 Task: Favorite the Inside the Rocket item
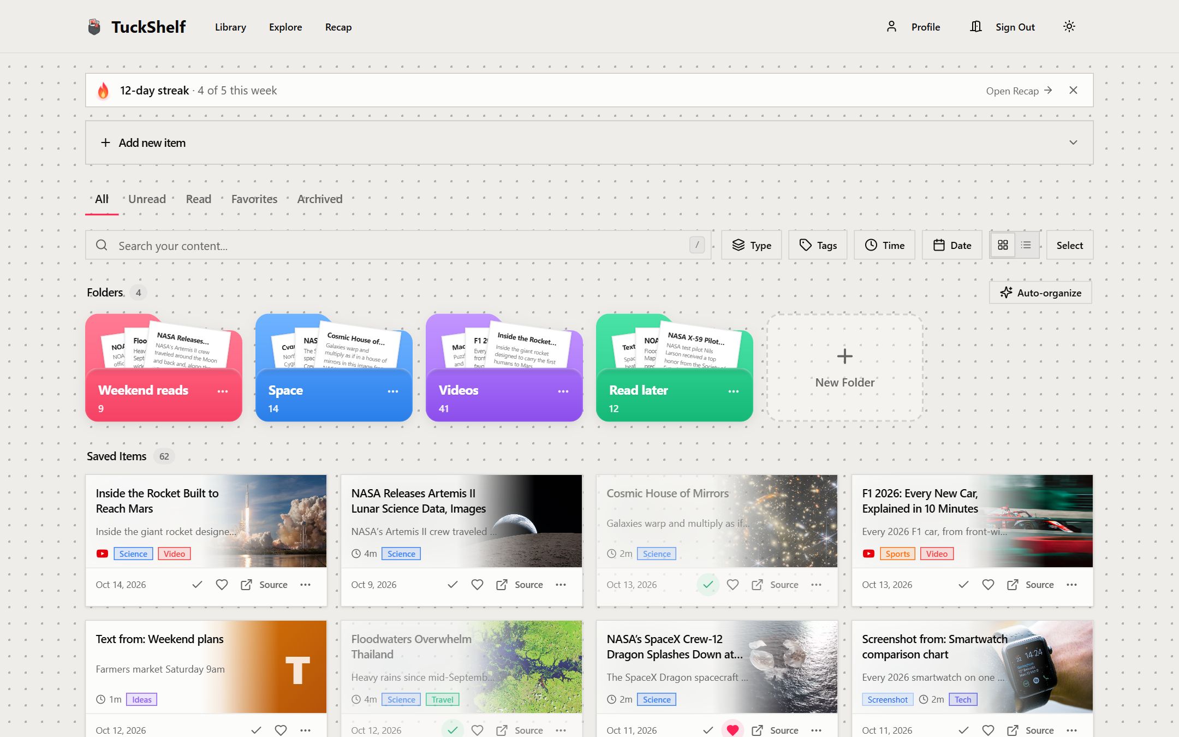pyautogui.click(x=222, y=585)
